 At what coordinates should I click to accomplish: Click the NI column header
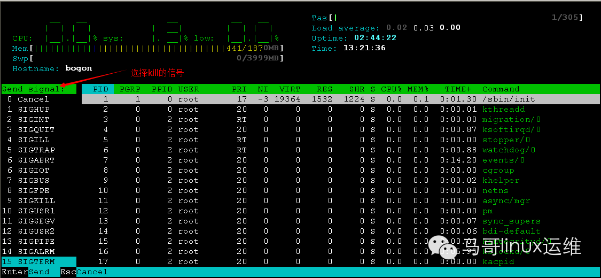pyautogui.click(x=263, y=89)
